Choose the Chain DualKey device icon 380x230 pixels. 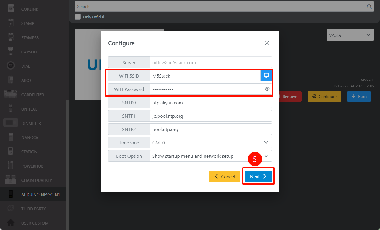click(11, 180)
